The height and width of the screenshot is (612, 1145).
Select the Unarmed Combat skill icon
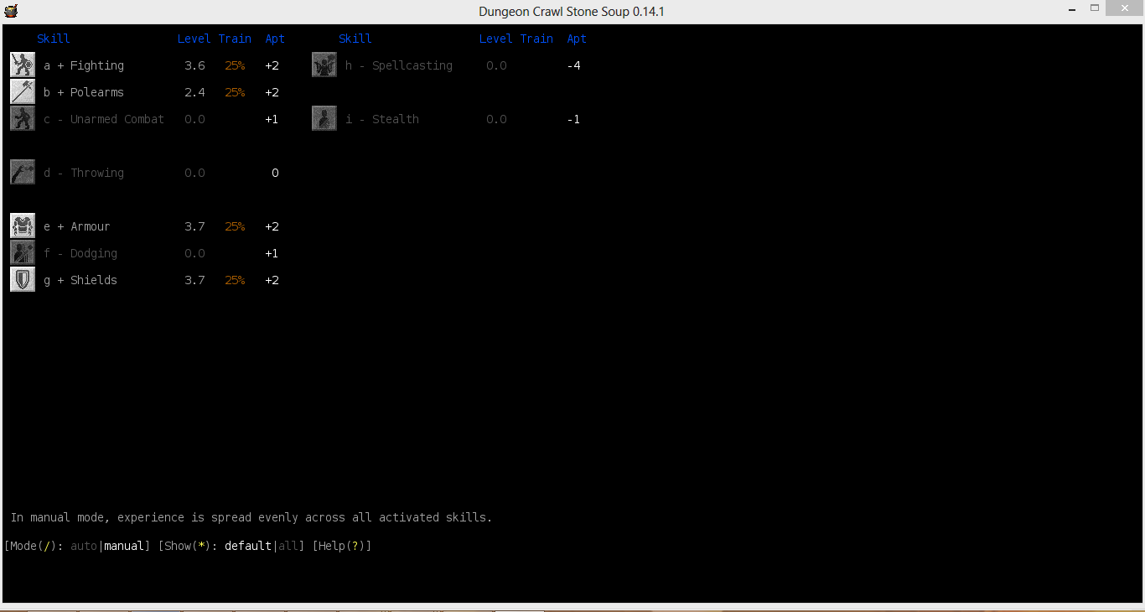tap(23, 119)
